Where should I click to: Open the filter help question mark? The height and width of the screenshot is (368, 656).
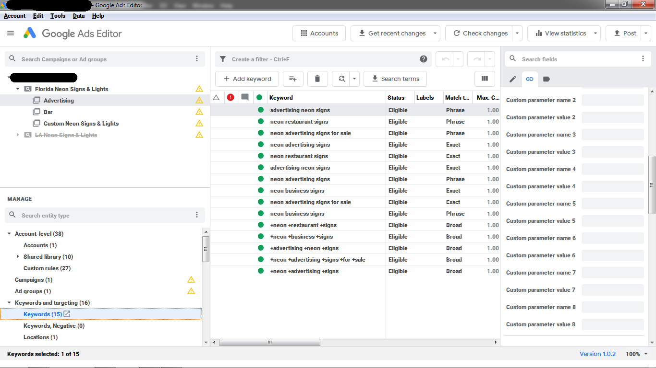[x=424, y=59]
